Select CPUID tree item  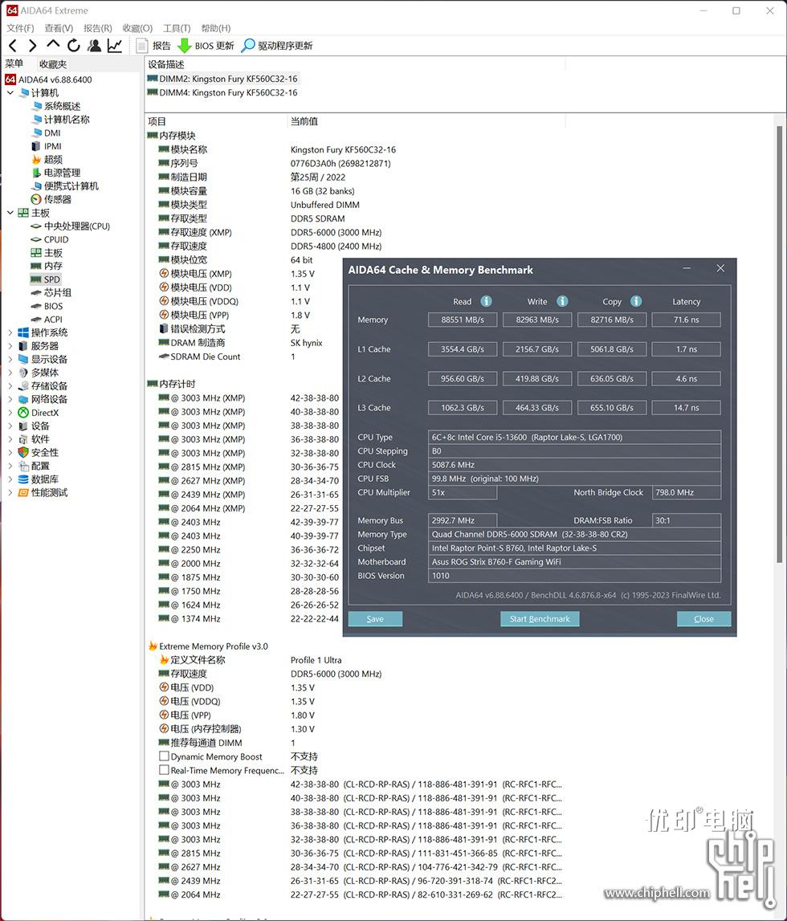pyautogui.click(x=49, y=239)
